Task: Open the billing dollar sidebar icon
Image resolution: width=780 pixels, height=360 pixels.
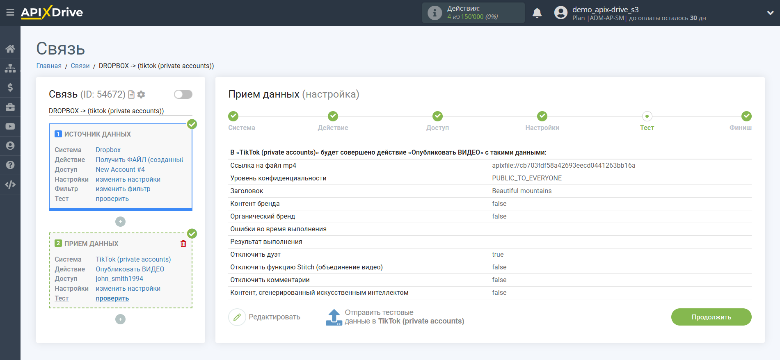Action: click(10, 87)
